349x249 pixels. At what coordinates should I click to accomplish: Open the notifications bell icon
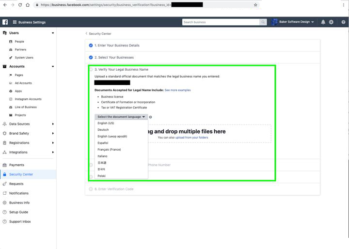[323, 22]
